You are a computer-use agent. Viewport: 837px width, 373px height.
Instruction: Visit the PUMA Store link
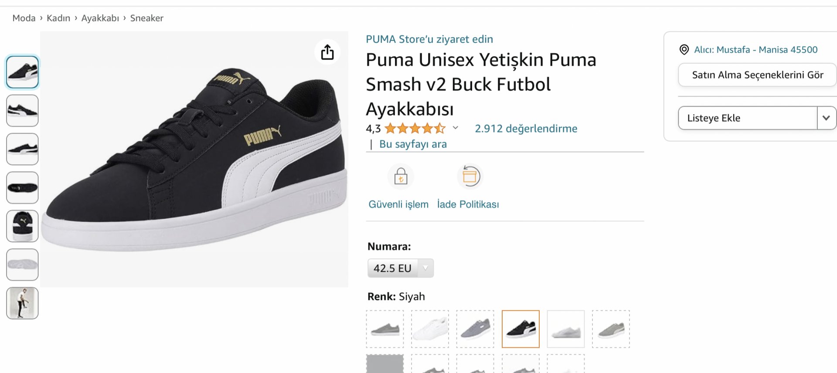pyautogui.click(x=429, y=39)
